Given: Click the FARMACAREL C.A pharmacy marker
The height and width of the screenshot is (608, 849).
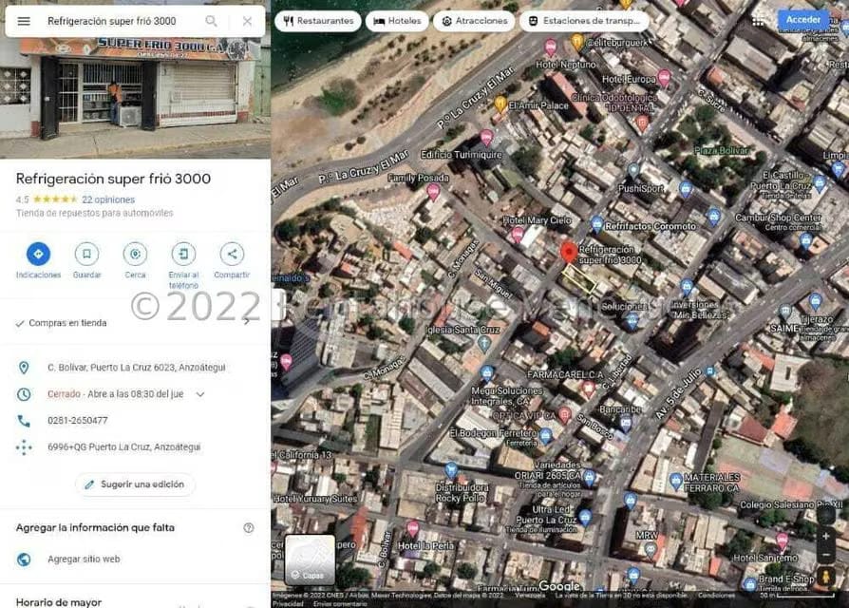Looking at the screenshot, I should click(x=589, y=389).
